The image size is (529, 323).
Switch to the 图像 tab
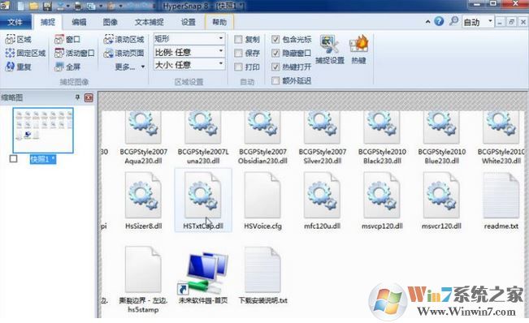111,22
